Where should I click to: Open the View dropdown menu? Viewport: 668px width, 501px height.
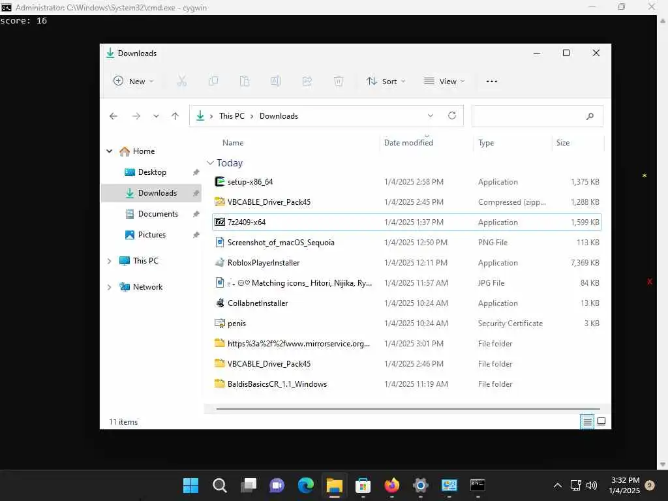[444, 81]
